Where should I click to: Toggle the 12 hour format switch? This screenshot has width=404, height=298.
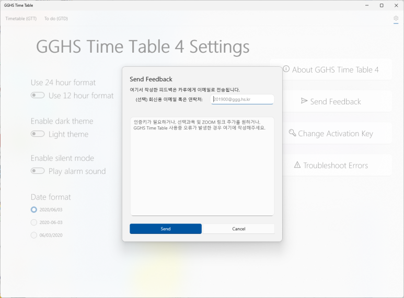point(38,95)
